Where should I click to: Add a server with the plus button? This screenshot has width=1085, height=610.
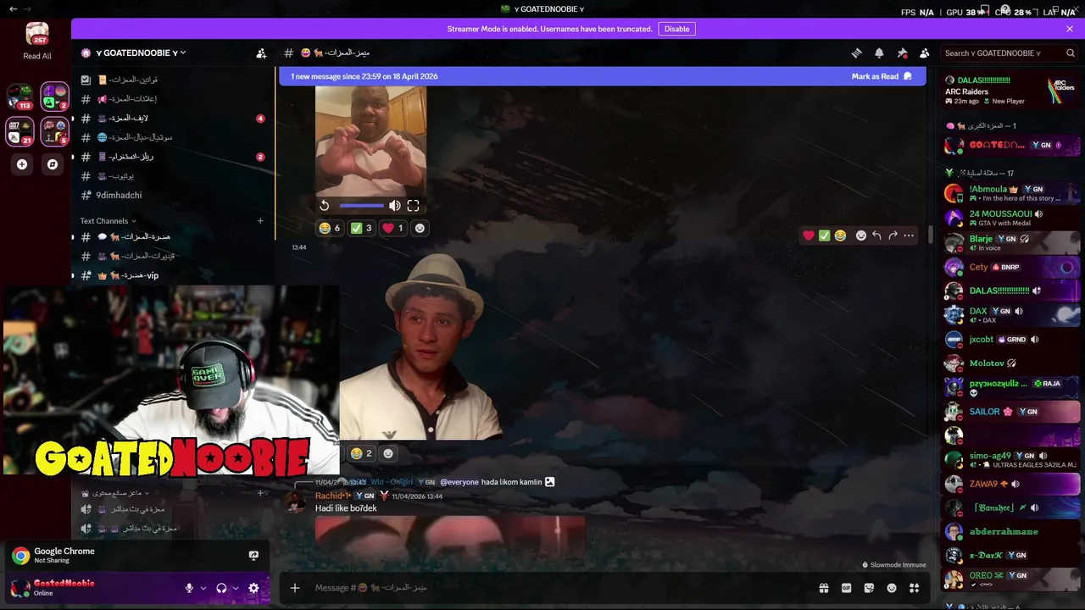(22, 164)
